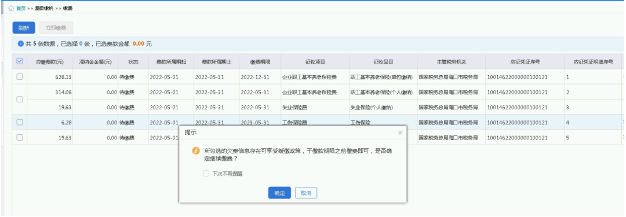626x217 pixels.
Task: Click the 征收品目 column header
Action: 383,62
